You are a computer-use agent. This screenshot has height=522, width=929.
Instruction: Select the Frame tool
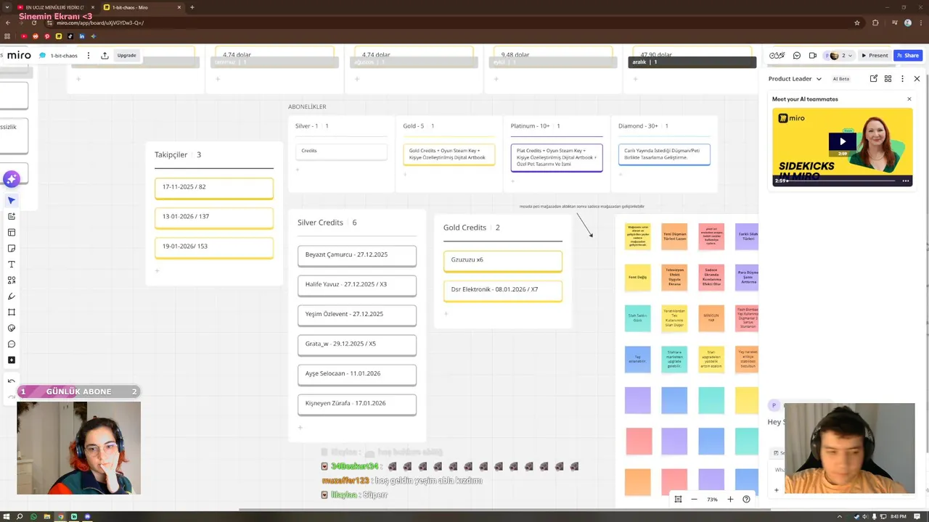pyautogui.click(x=12, y=312)
